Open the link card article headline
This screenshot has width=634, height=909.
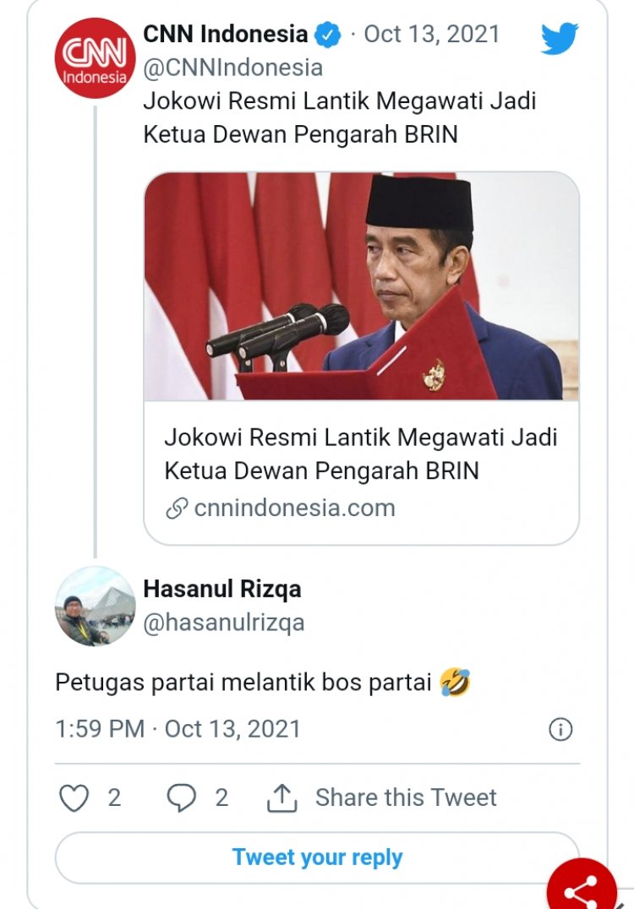(361, 454)
